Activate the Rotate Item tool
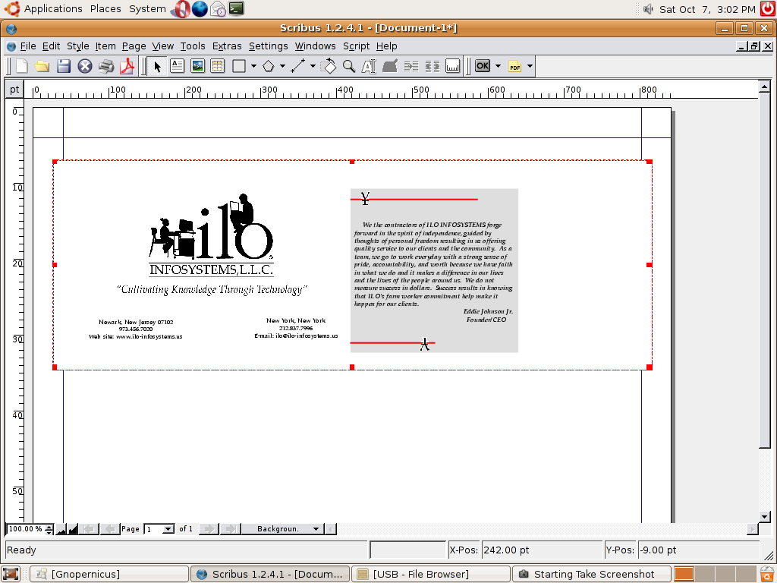Screen dimensions: 777x583 pos(329,66)
